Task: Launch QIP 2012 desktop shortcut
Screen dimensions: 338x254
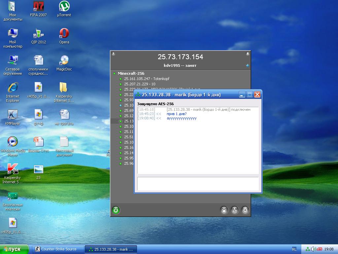Action: pos(38,36)
